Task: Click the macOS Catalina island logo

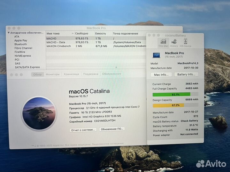Action: (39, 113)
